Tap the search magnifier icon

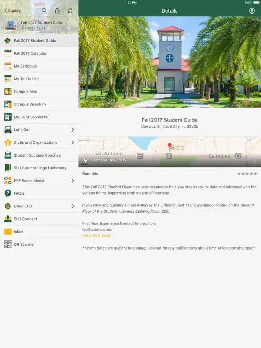tap(44, 11)
